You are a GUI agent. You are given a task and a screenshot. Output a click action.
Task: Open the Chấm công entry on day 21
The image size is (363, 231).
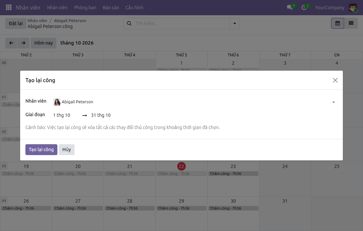click(x=130, y=174)
